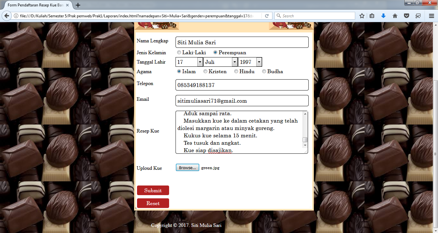Viewport: 438px width, 233px height.
Task: Go to the Home page
Action: pyautogui.click(x=395, y=15)
